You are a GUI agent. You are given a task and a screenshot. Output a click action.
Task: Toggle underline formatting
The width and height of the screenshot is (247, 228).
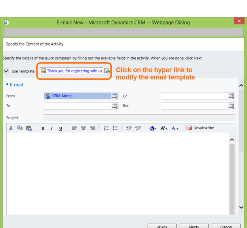pos(61,128)
